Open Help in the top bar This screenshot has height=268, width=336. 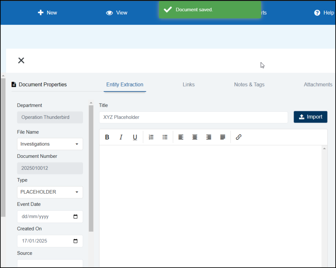(x=324, y=13)
